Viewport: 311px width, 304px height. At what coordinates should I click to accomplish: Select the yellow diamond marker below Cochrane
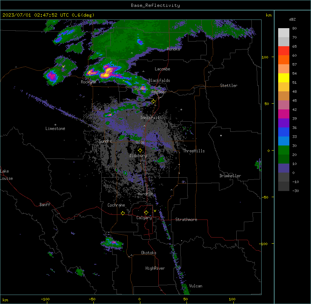(x=123, y=213)
